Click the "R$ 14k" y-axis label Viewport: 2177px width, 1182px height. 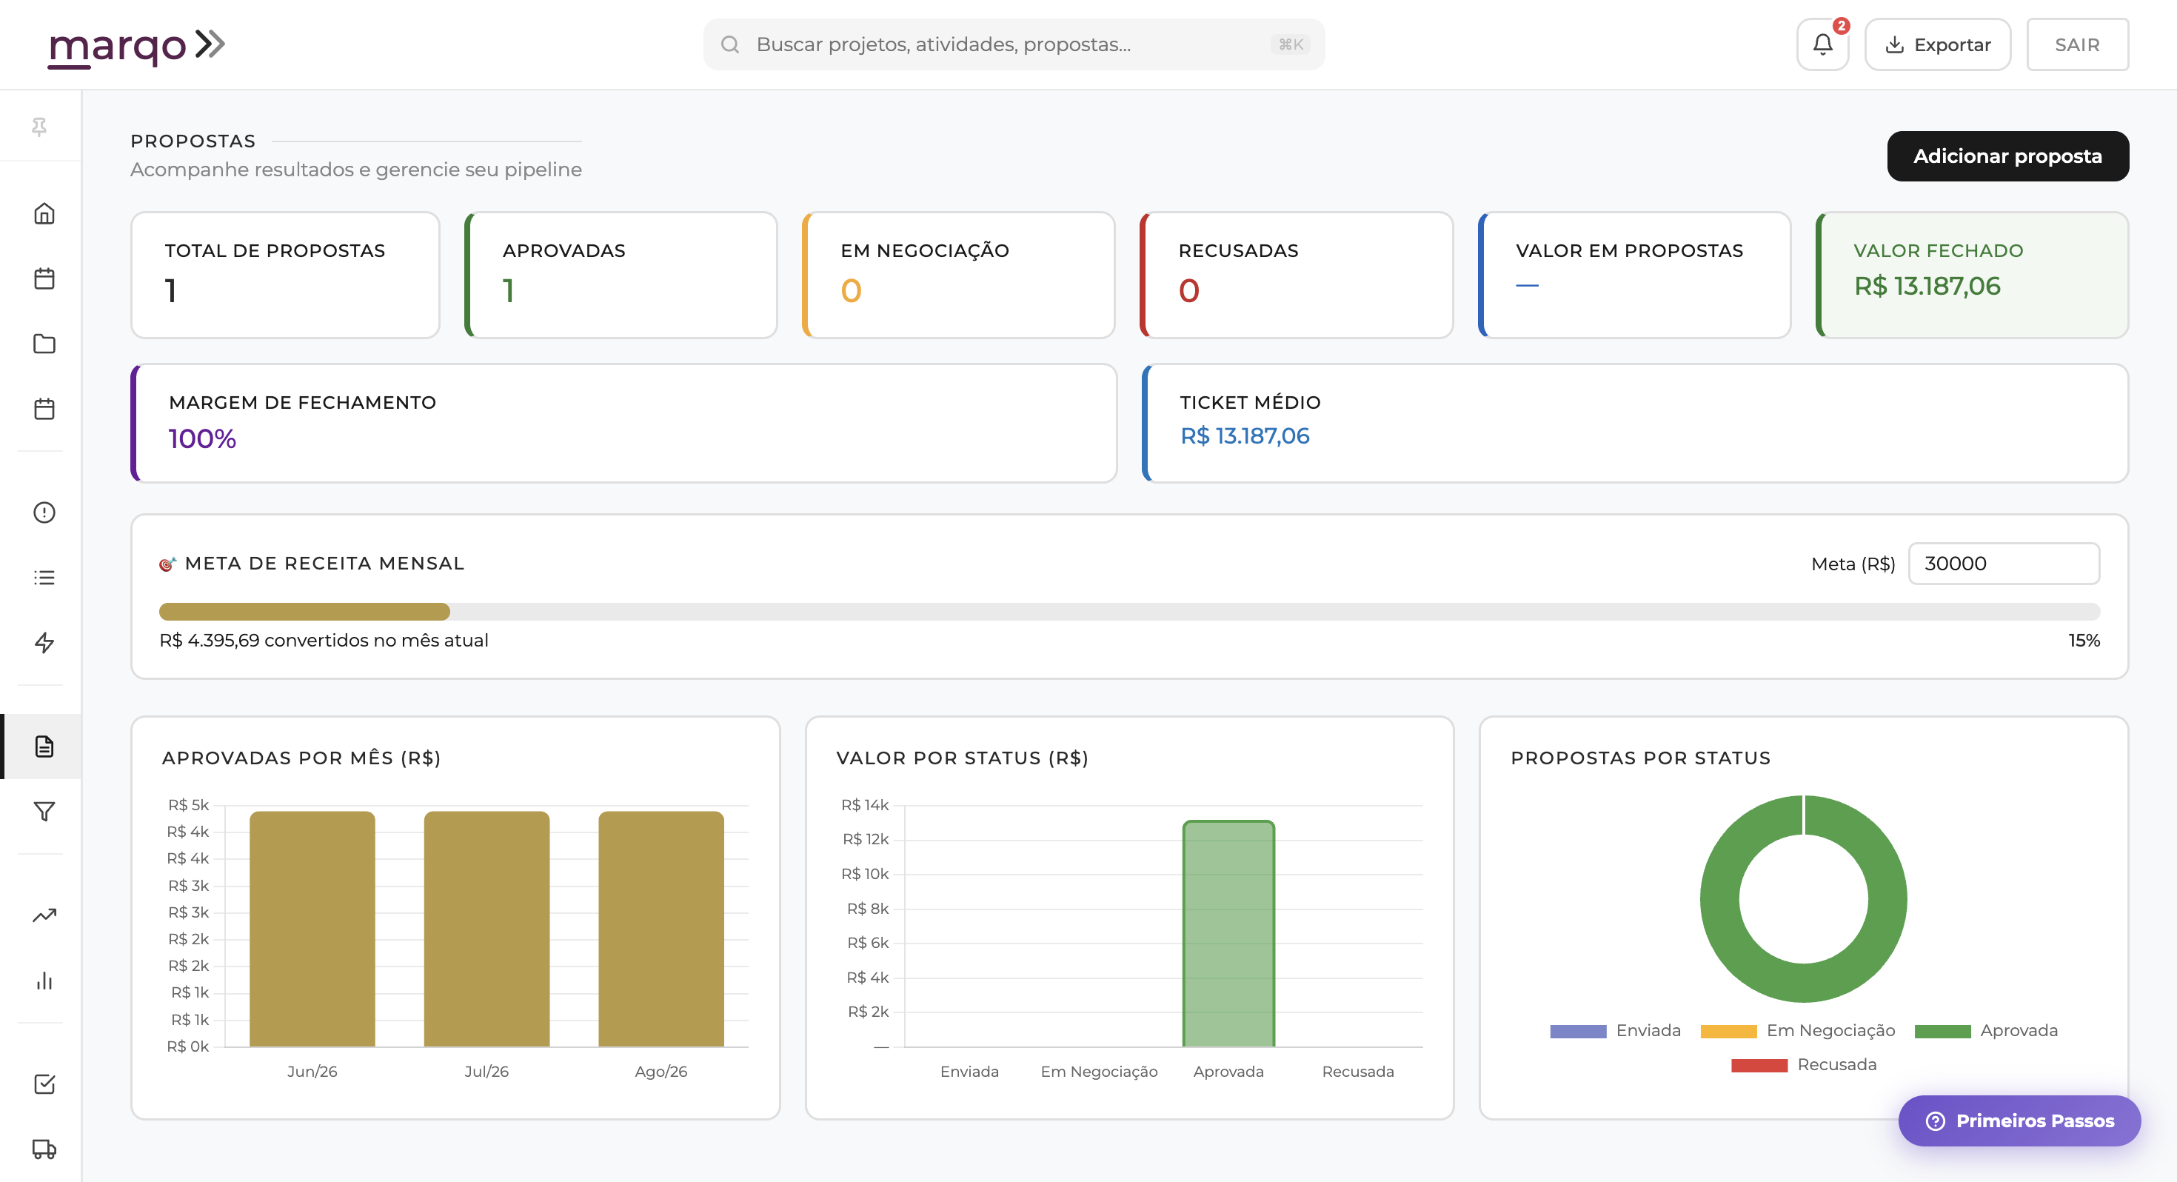[x=865, y=806]
